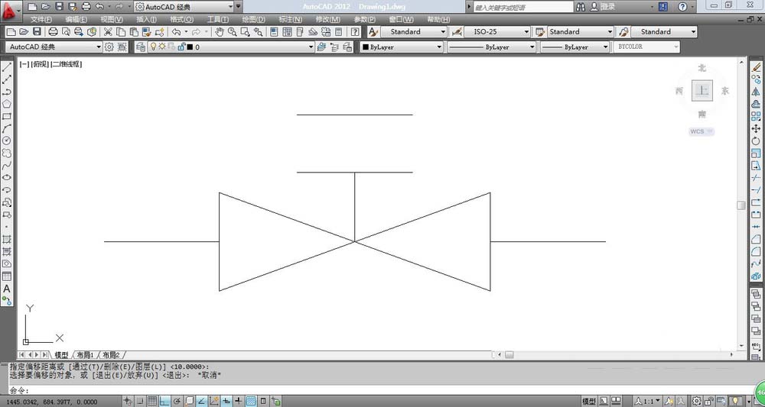Image resolution: width=765 pixels, height=407 pixels.
Task: Select the Array modify tool
Action: click(x=756, y=116)
